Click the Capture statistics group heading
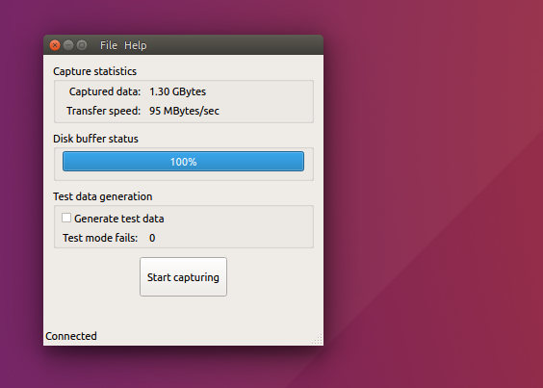The image size is (543, 388). 95,71
